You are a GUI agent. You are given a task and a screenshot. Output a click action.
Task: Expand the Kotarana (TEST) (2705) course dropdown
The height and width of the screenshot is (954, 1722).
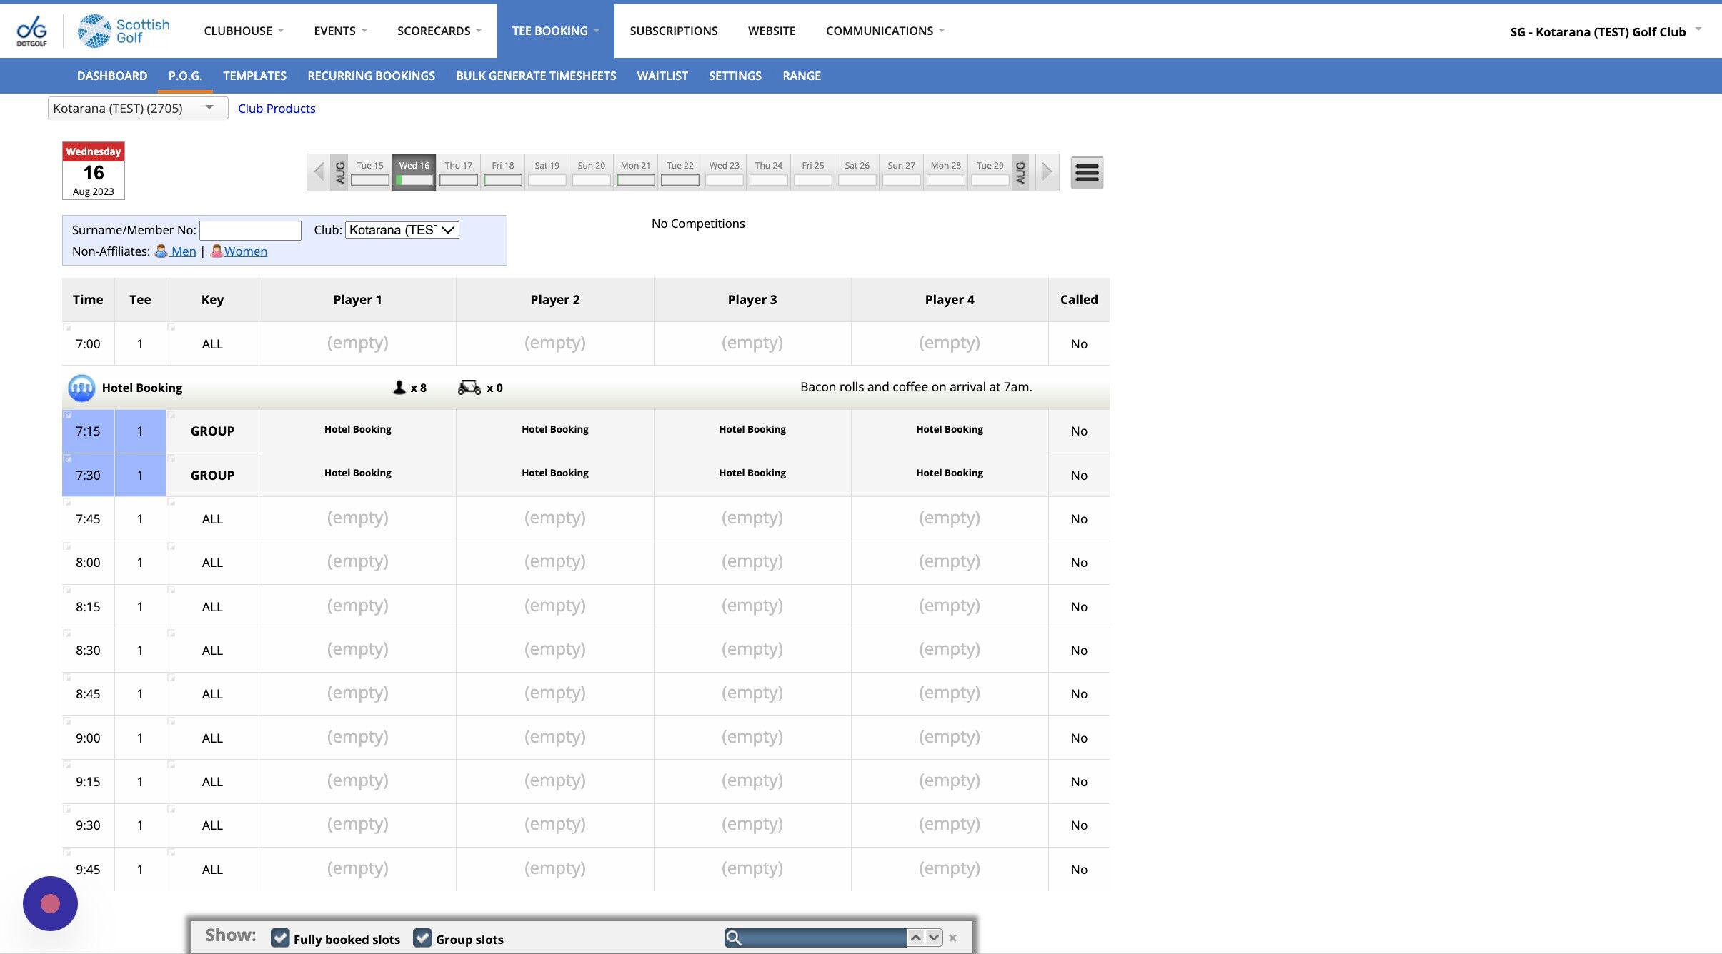pyautogui.click(x=137, y=108)
